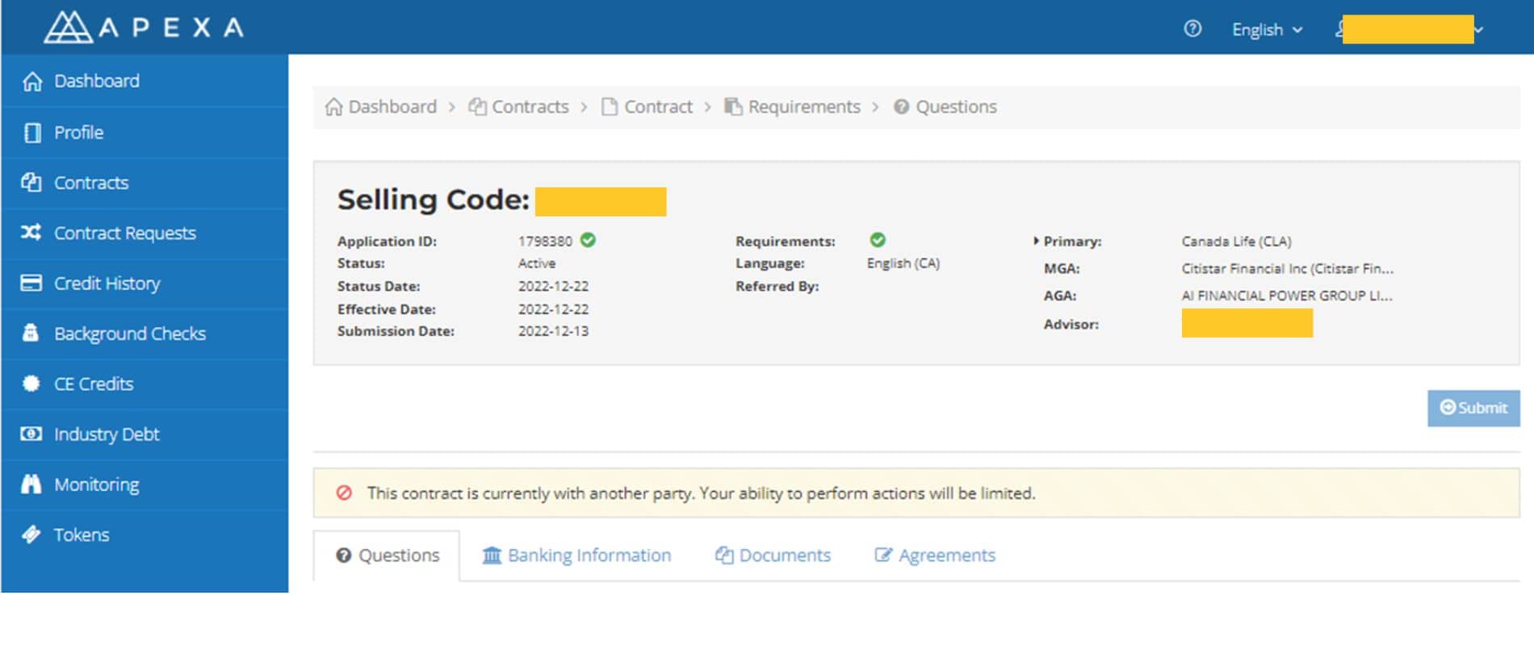Select the Agreements tab
This screenshot has height=646, width=1534.
point(935,556)
